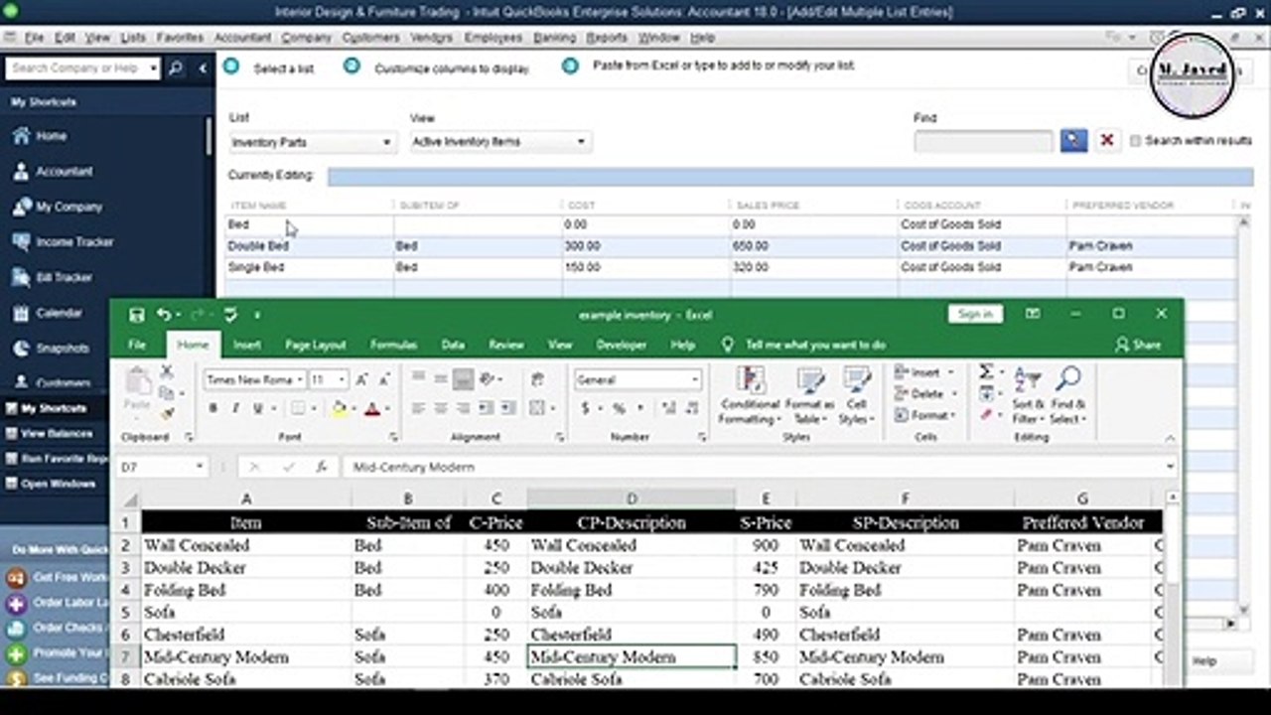Open the View dropdown Active Inventory Items
This screenshot has height=715, width=1271.
(501, 142)
